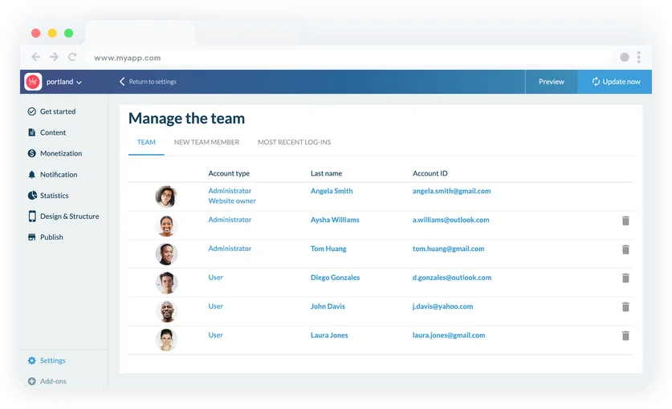Go back via Return to settings link
Screen dimensions: 672x409
[x=148, y=82]
